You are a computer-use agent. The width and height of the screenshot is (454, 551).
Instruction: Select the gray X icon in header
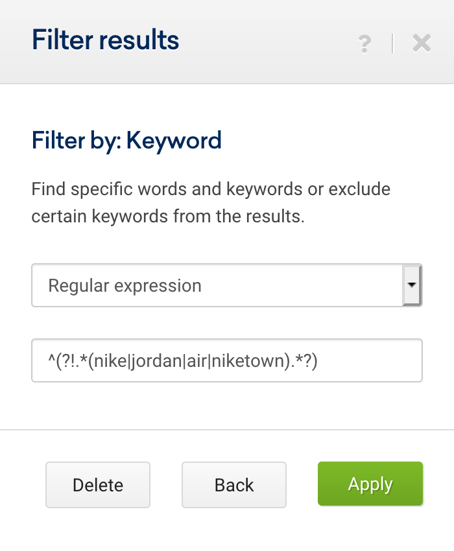[422, 43]
